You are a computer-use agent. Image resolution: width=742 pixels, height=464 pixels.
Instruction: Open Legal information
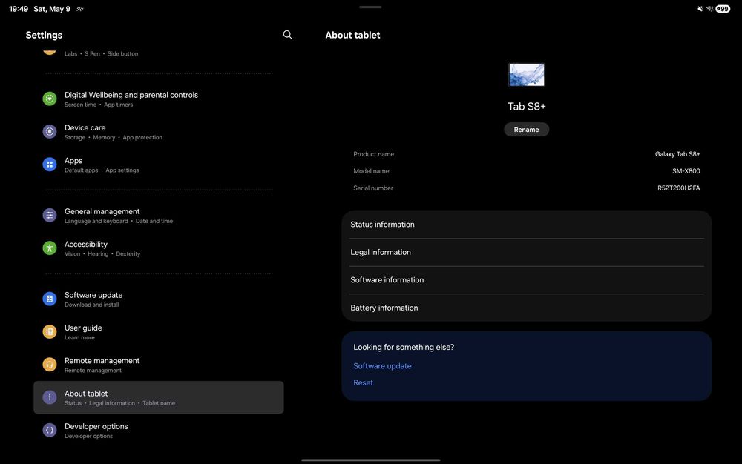pyautogui.click(x=527, y=252)
